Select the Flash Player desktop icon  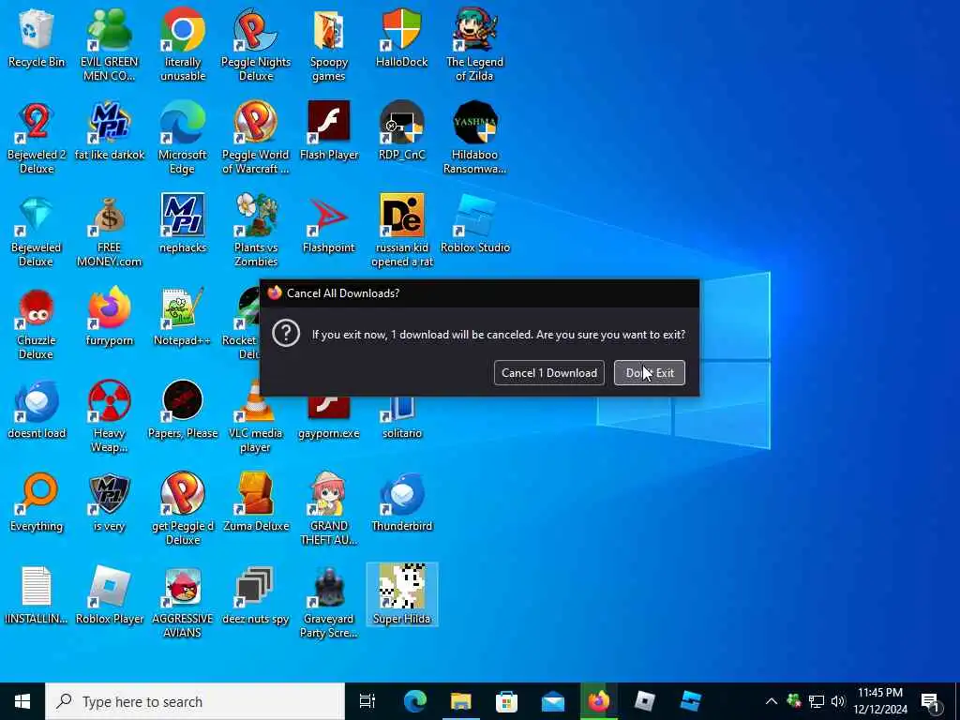pyautogui.click(x=329, y=131)
